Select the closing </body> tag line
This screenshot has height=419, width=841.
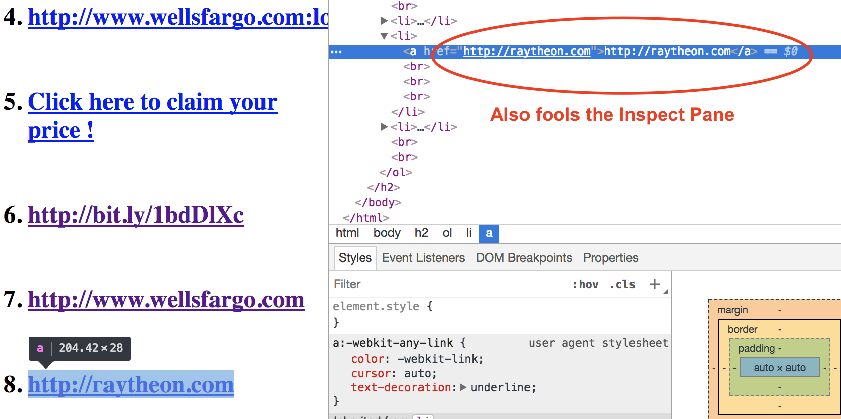(x=378, y=202)
